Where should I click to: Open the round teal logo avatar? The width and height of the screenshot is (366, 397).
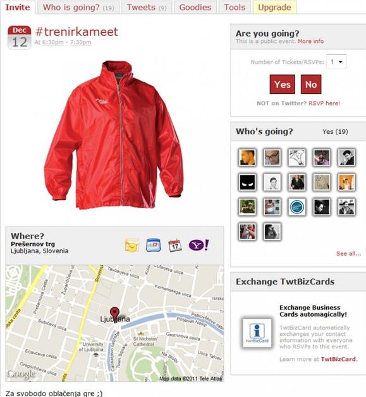coord(296,206)
